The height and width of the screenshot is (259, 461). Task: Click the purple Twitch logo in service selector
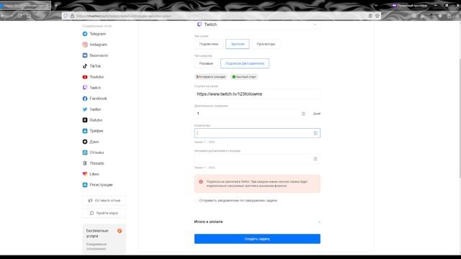[x=200, y=24]
